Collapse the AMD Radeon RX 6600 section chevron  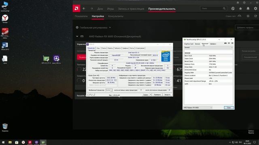click(x=77, y=36)
